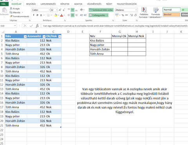Select the column D header
188x145 pixels.
tap(68, 32)
